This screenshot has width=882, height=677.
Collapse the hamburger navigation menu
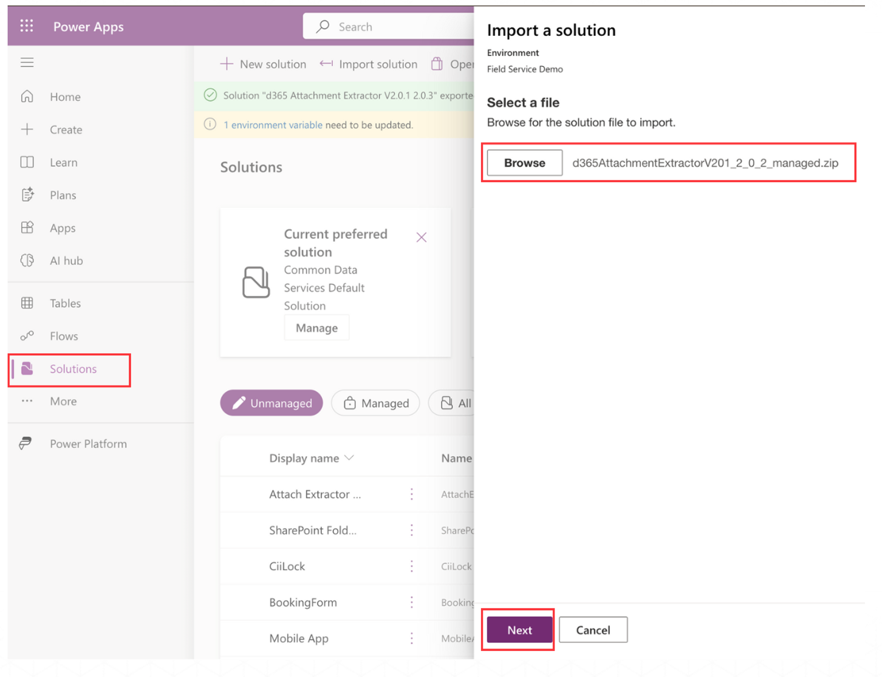pyautogui.click(x=27, y=63)
